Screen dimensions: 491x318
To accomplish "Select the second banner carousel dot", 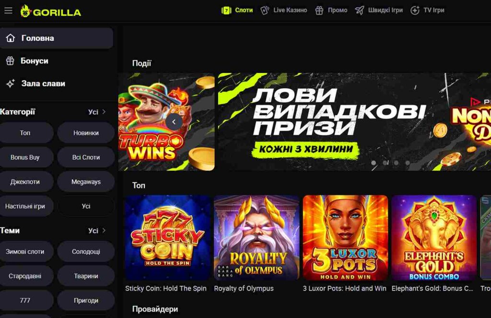I will coord(385,163).
